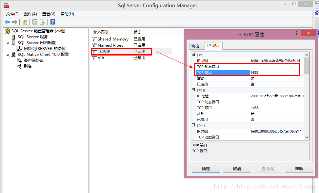Screen dimensions: 319x193
Task: Click the 取消 button
Action: point(237,169)
